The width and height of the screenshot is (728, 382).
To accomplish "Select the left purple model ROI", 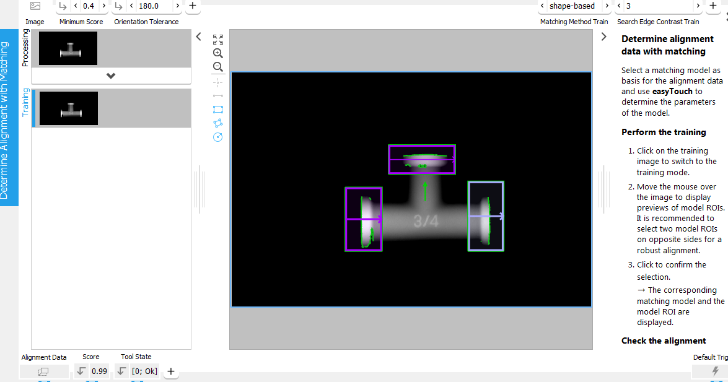I will pos(364,219).
